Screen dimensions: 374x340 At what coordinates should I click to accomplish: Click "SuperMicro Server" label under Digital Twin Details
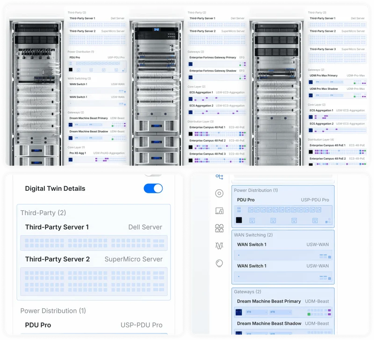tap(134, 259)
